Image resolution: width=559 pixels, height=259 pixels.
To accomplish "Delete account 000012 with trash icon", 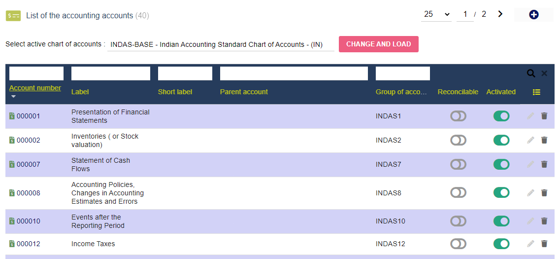I will [544, 244].
